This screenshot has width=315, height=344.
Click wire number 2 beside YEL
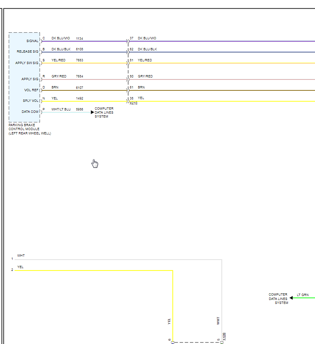tap(12, 270)
